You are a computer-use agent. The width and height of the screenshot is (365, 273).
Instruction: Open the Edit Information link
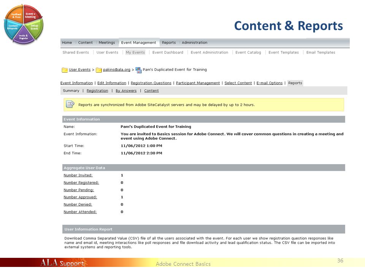pyautogui.click(x=112, y=83)
